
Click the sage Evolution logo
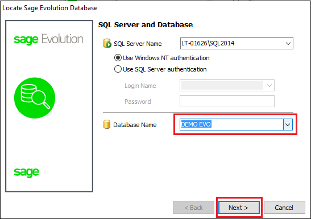point(48,39)
